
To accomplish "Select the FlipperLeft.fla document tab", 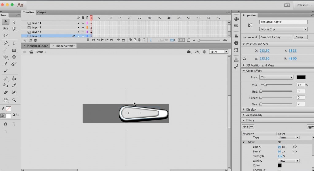I will point(63,46).
